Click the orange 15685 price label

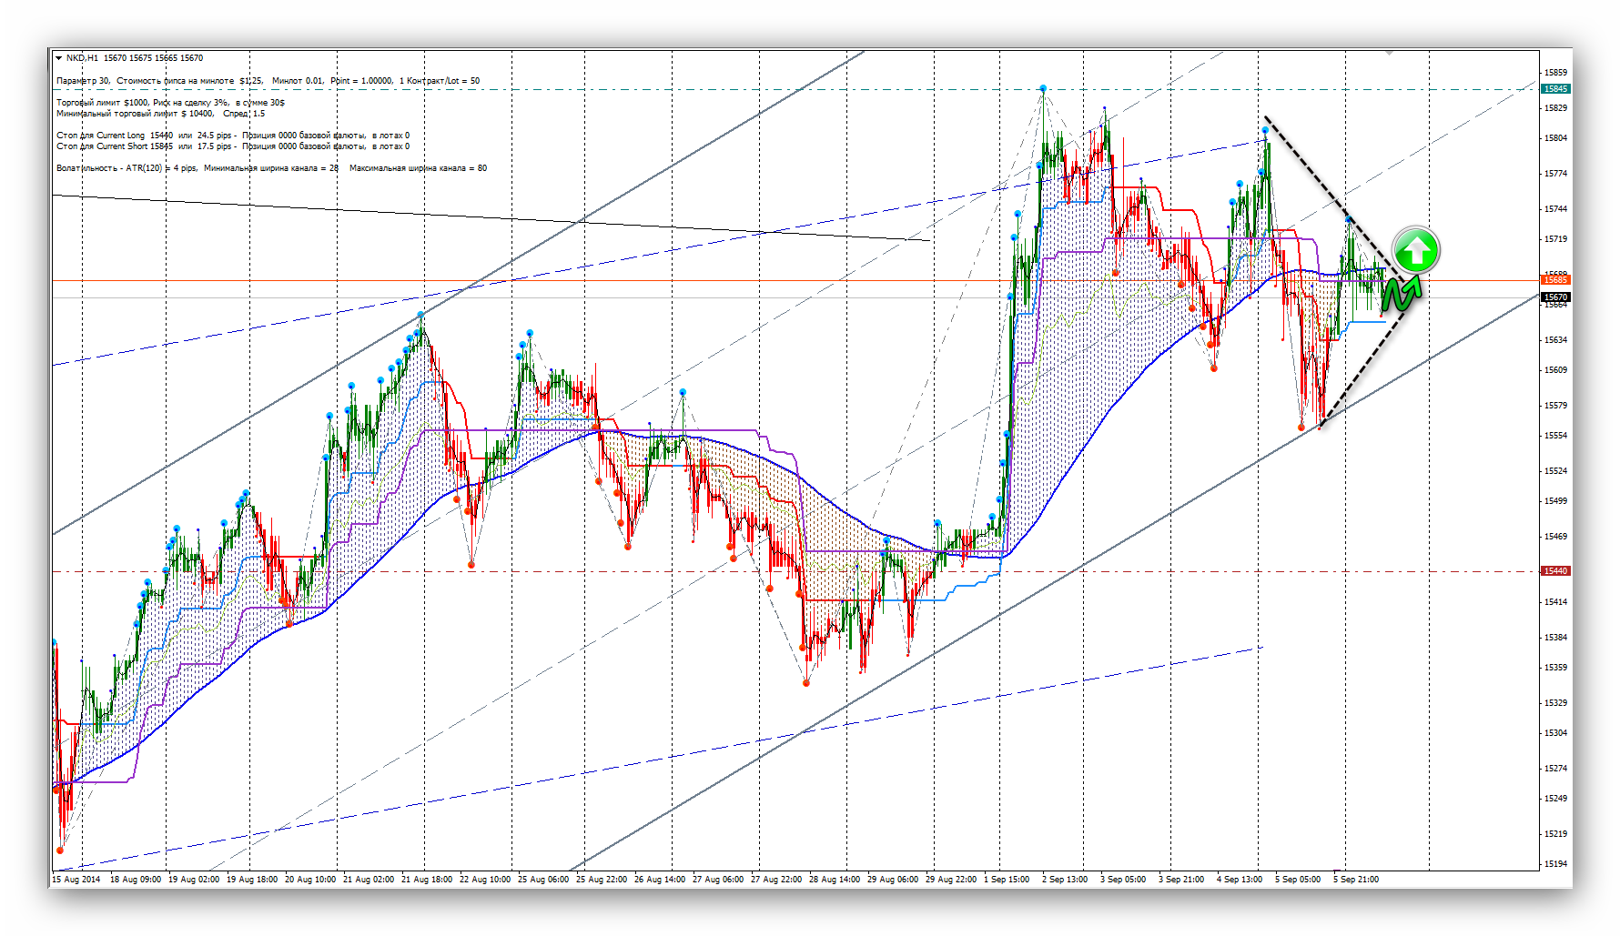[1555, 279]
